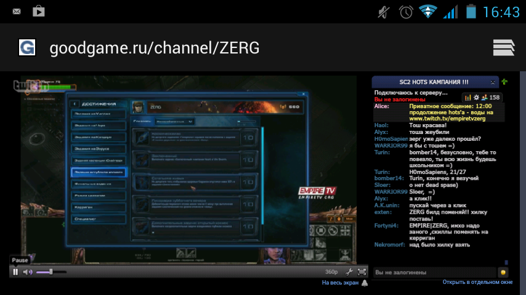Screen dimensions: 526x295
Task: Click username exten in chat
Action: [382, 212]
